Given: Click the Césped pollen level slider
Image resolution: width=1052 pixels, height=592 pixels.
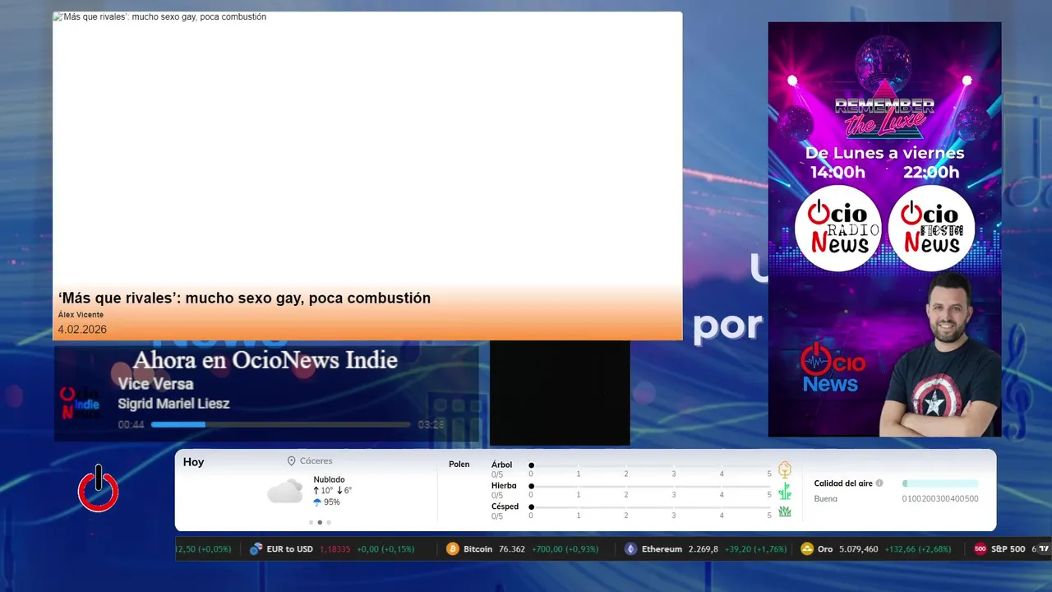Looking at the screenshot, I should (650, 506).
